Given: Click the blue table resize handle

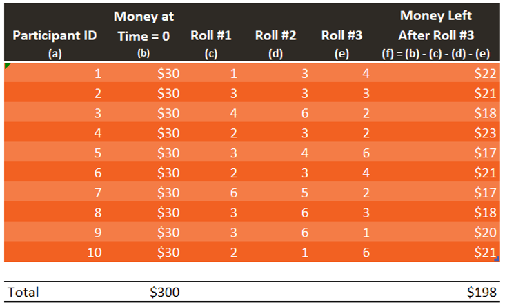Looking at the screenshot, I should pyautogui.click(x=497, y=259).
